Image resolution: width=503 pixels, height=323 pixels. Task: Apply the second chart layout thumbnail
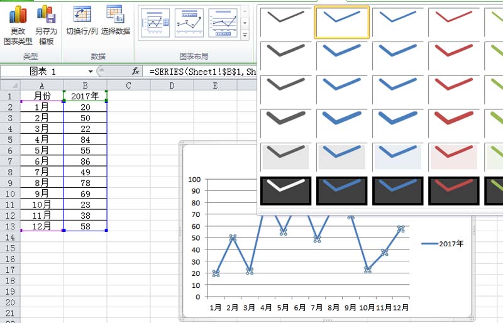(189, 22)
